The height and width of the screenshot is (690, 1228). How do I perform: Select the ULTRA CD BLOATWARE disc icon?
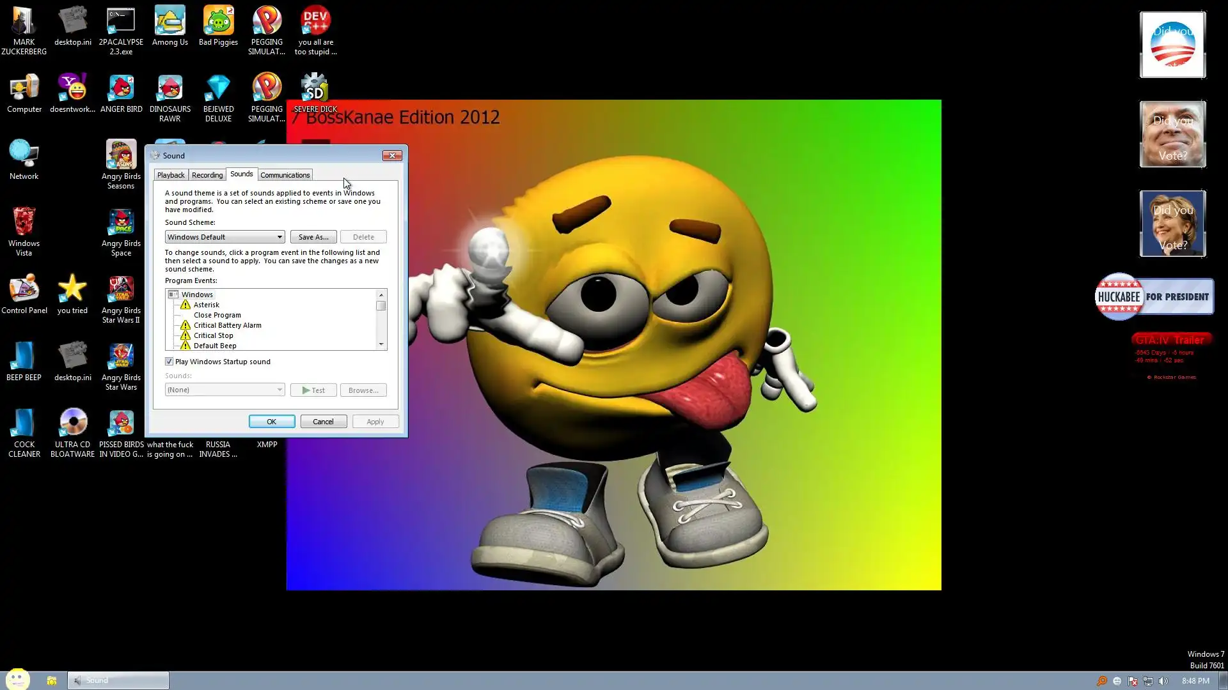tap(73, 423)
